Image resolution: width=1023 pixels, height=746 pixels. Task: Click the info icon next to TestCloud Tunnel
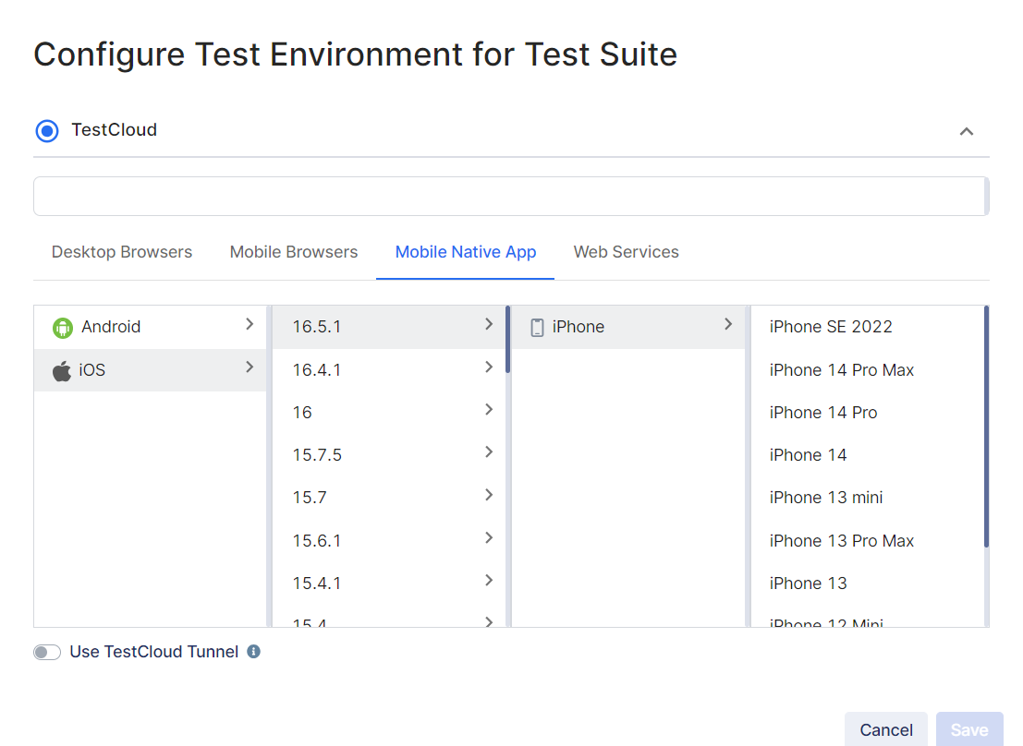pyautogui.click(x=254, y=652)
